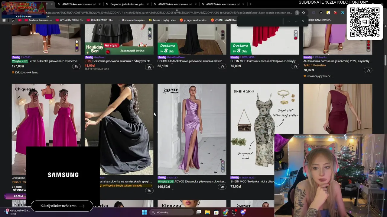The height and width of the screenshot is (217, 387).
Task: Open Ivonka - Czytaj i słu bookmark
Action: tap(162, 20)
